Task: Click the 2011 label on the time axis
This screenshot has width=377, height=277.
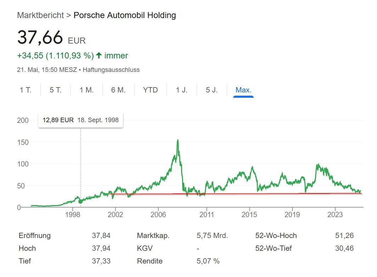Action: (207, 215)
